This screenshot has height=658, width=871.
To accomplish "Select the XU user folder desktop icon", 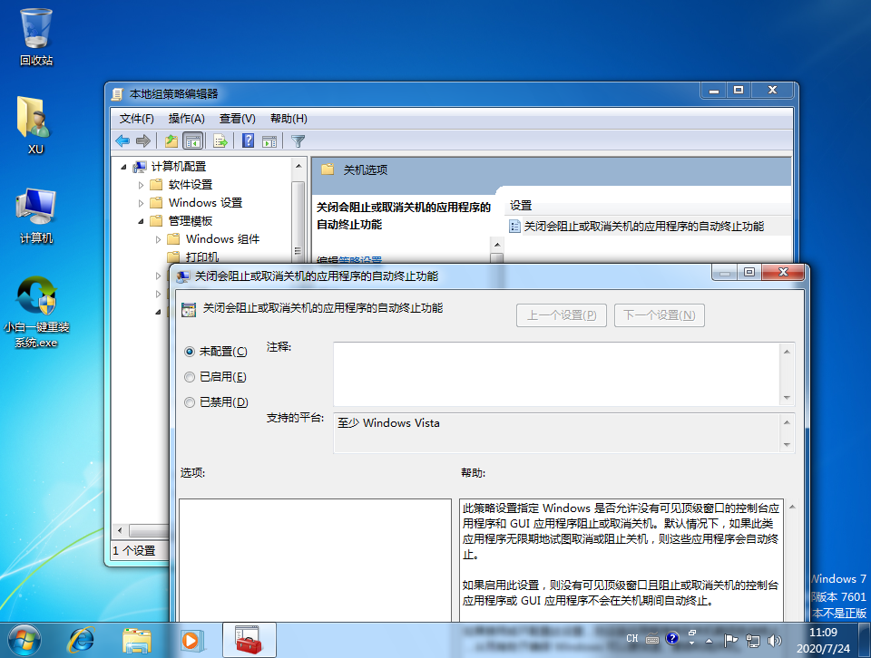I will click(34, 125).
